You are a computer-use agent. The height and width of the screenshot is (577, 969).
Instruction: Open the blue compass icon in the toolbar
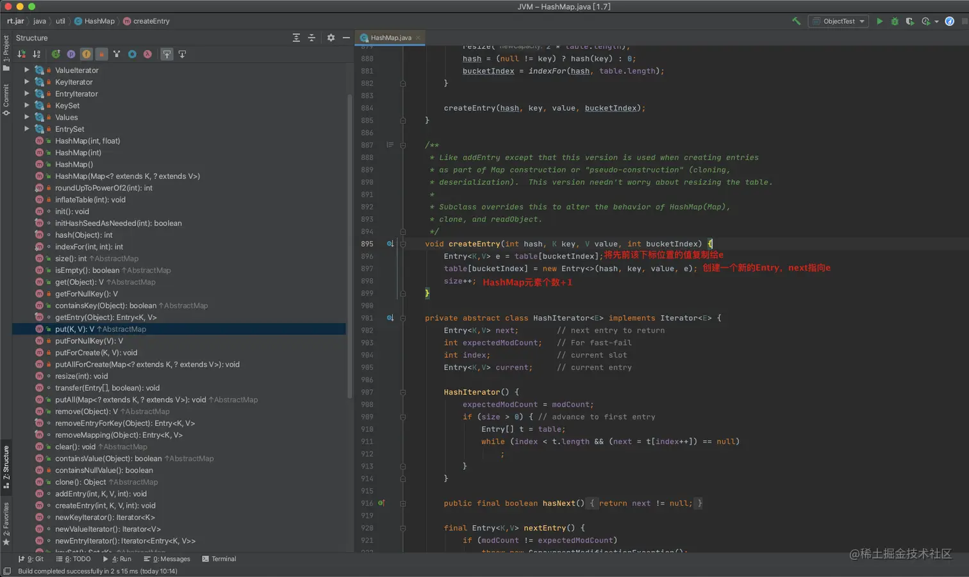[950, 21]
